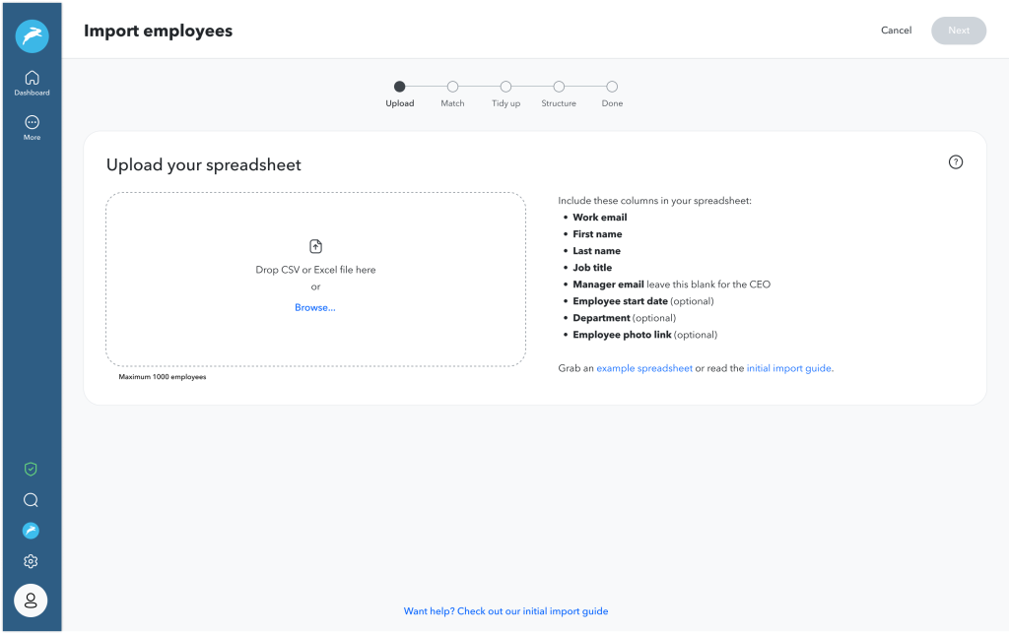Image resolution: width=1009 pixels, height=634 pixels.
Task: Click the upload arrow icon in the drop zone
Action: point(315,246)
